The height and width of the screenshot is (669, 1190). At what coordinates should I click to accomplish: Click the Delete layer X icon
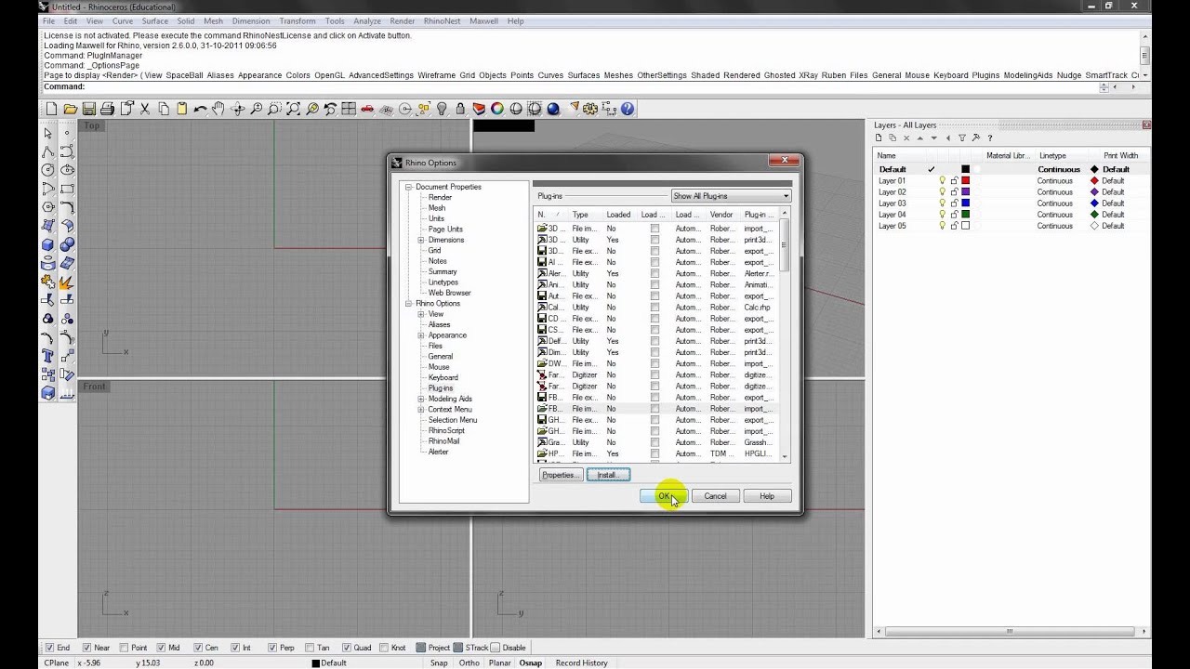coord(906,138)
